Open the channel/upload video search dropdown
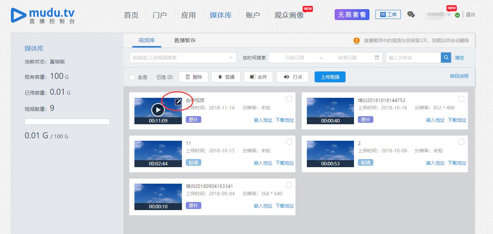The height and width of the screenshot is (234, 493). point(183,57)
